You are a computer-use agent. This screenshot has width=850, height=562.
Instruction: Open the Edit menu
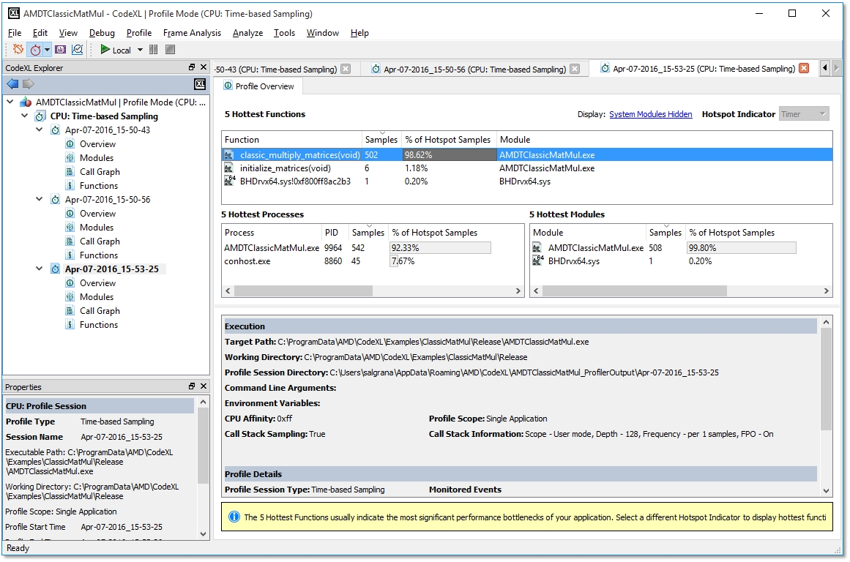[40, 33]
